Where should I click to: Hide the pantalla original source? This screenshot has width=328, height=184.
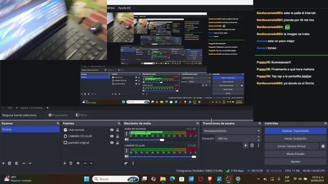pyautogui.click(x=112, y=143)
